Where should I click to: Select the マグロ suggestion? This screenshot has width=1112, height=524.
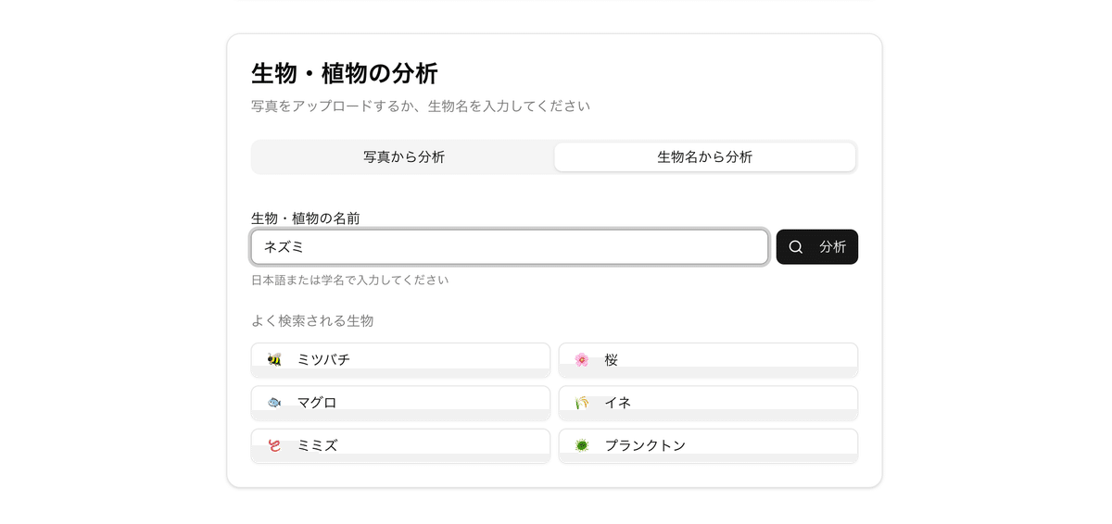[400, 403]
